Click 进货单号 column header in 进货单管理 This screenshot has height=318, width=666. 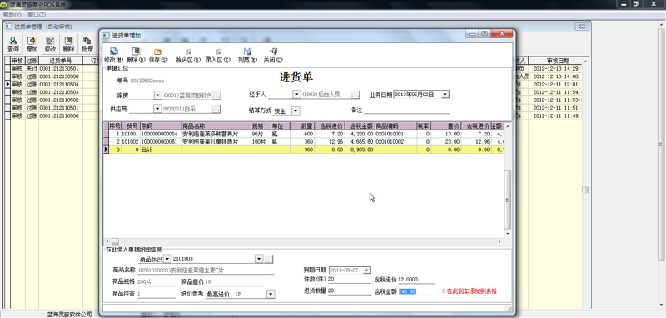tap(60, 61)
